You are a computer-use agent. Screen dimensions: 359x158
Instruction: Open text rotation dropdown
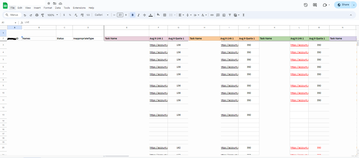(204, 15)
